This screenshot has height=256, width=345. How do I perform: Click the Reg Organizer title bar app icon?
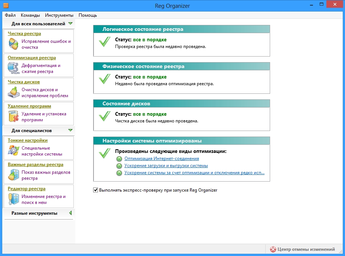[x=6, y=5]
